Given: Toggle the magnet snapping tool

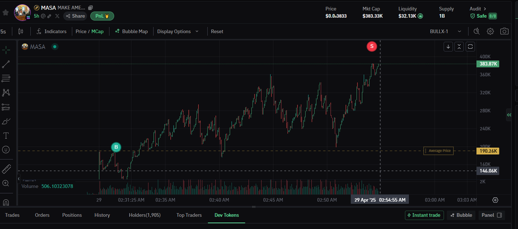Looking at the screenshot, I should [6, 201].
